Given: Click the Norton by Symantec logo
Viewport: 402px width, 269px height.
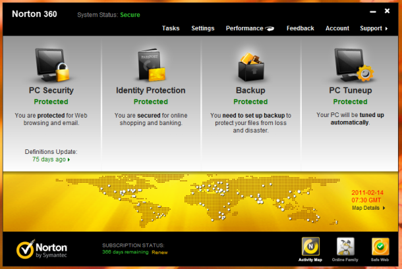Looking at the screenshot, I should click(42, 249).
